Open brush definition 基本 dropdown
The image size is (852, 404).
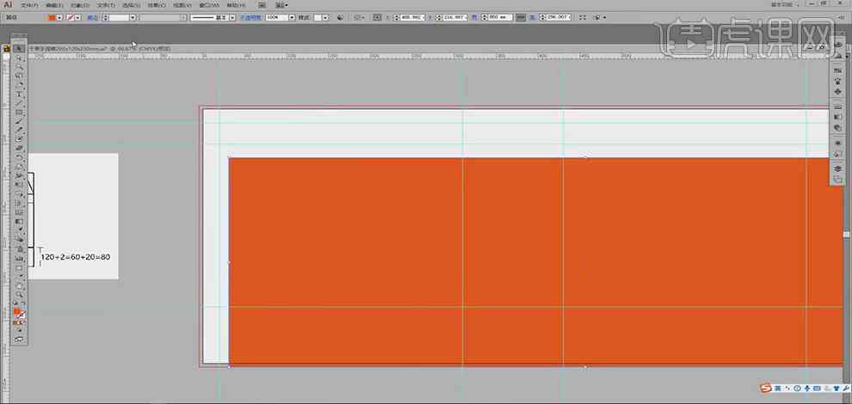pos(232,17)
